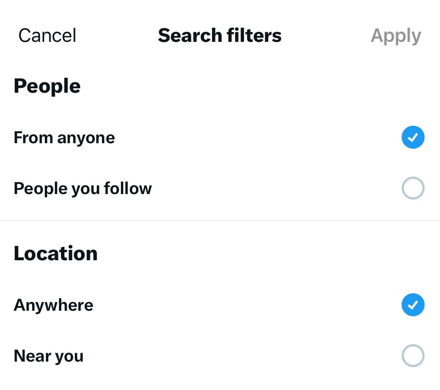Tap the checked radio indicator in People section
440x390 pixels.
(x=413, y=137)
